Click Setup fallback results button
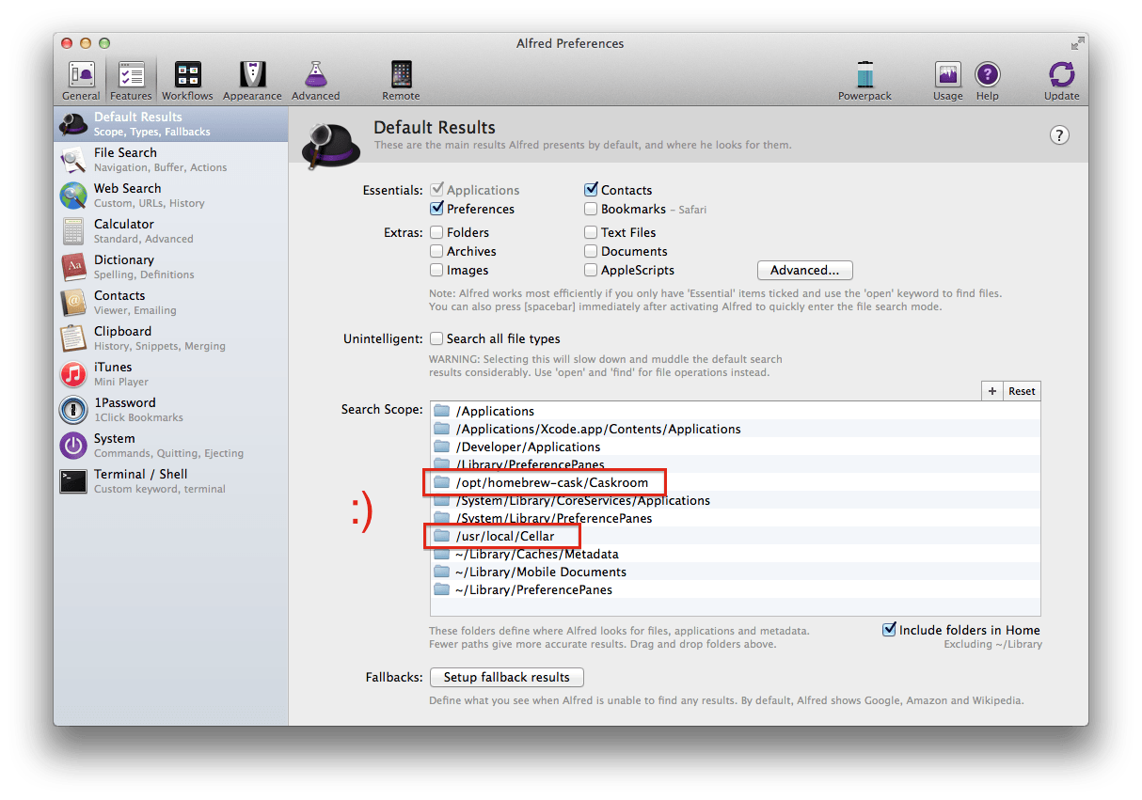The height and width of the screenshot is (800, 1142). [x=506, y=677]
